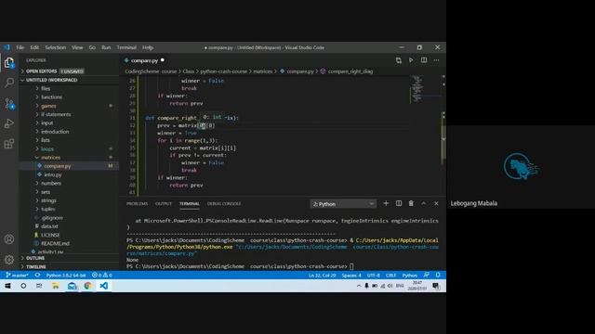This screenshot has height=334, width=595.
Task: Open data.txt file
Action: point(49,226)
